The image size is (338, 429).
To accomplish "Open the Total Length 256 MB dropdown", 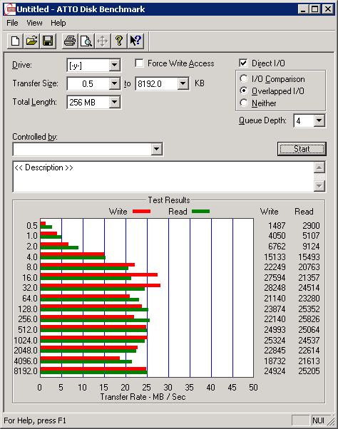I will (114, 103).
